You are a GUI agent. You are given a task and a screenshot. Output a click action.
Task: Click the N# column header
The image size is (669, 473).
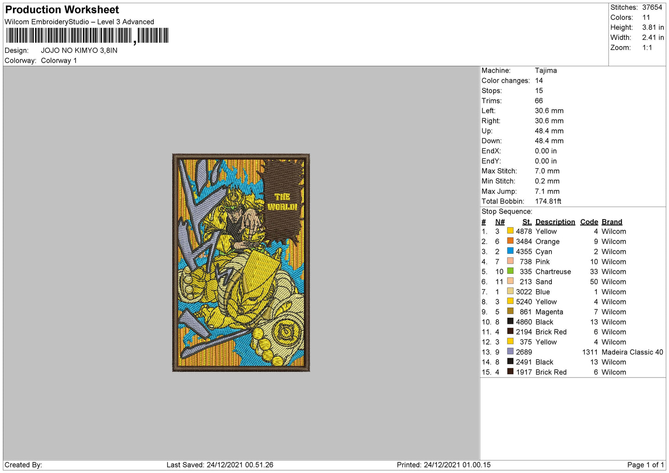[x=500, y=222]
